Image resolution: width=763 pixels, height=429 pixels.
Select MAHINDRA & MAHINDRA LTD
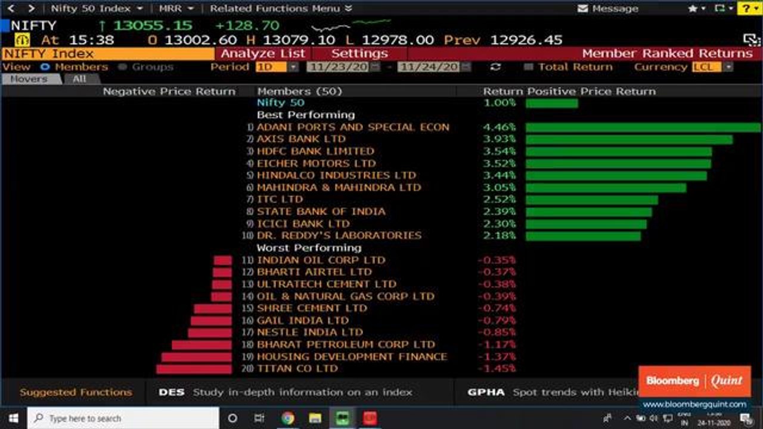coord(339,187)
